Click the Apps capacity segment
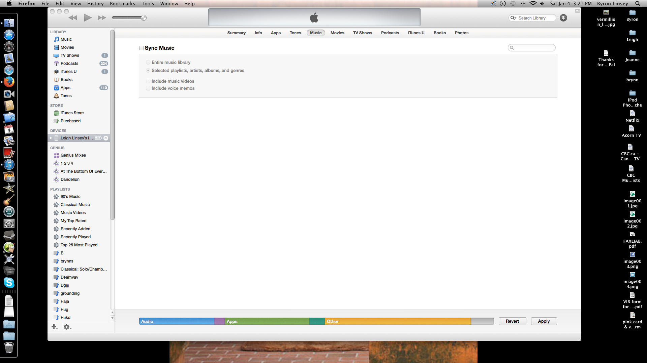Viewport: 647px width, 363px height. 267,321
